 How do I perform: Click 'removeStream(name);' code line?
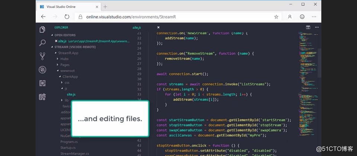click(x=184, y=58)
